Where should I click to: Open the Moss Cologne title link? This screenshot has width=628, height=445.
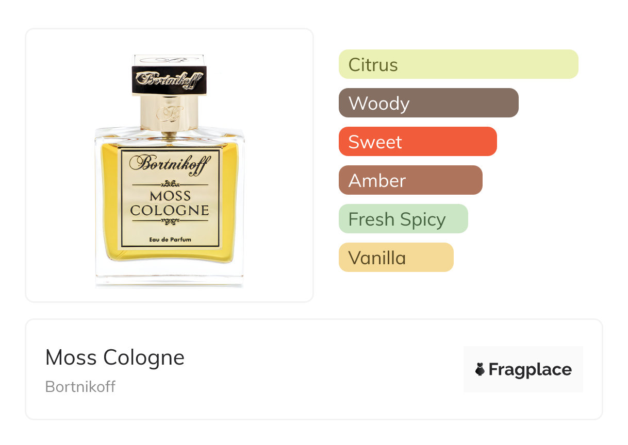(115, 357)
